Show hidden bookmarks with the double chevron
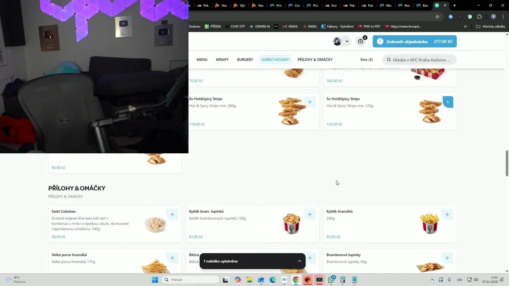 [x=465, y=26]
